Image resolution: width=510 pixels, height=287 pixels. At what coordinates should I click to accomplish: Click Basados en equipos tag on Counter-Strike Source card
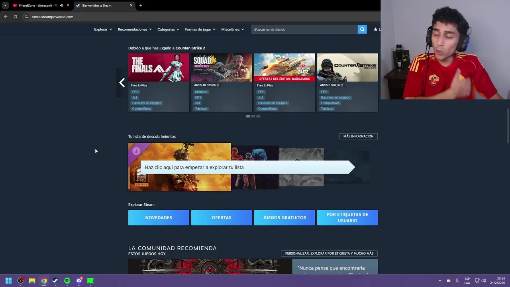click(335, 97)
